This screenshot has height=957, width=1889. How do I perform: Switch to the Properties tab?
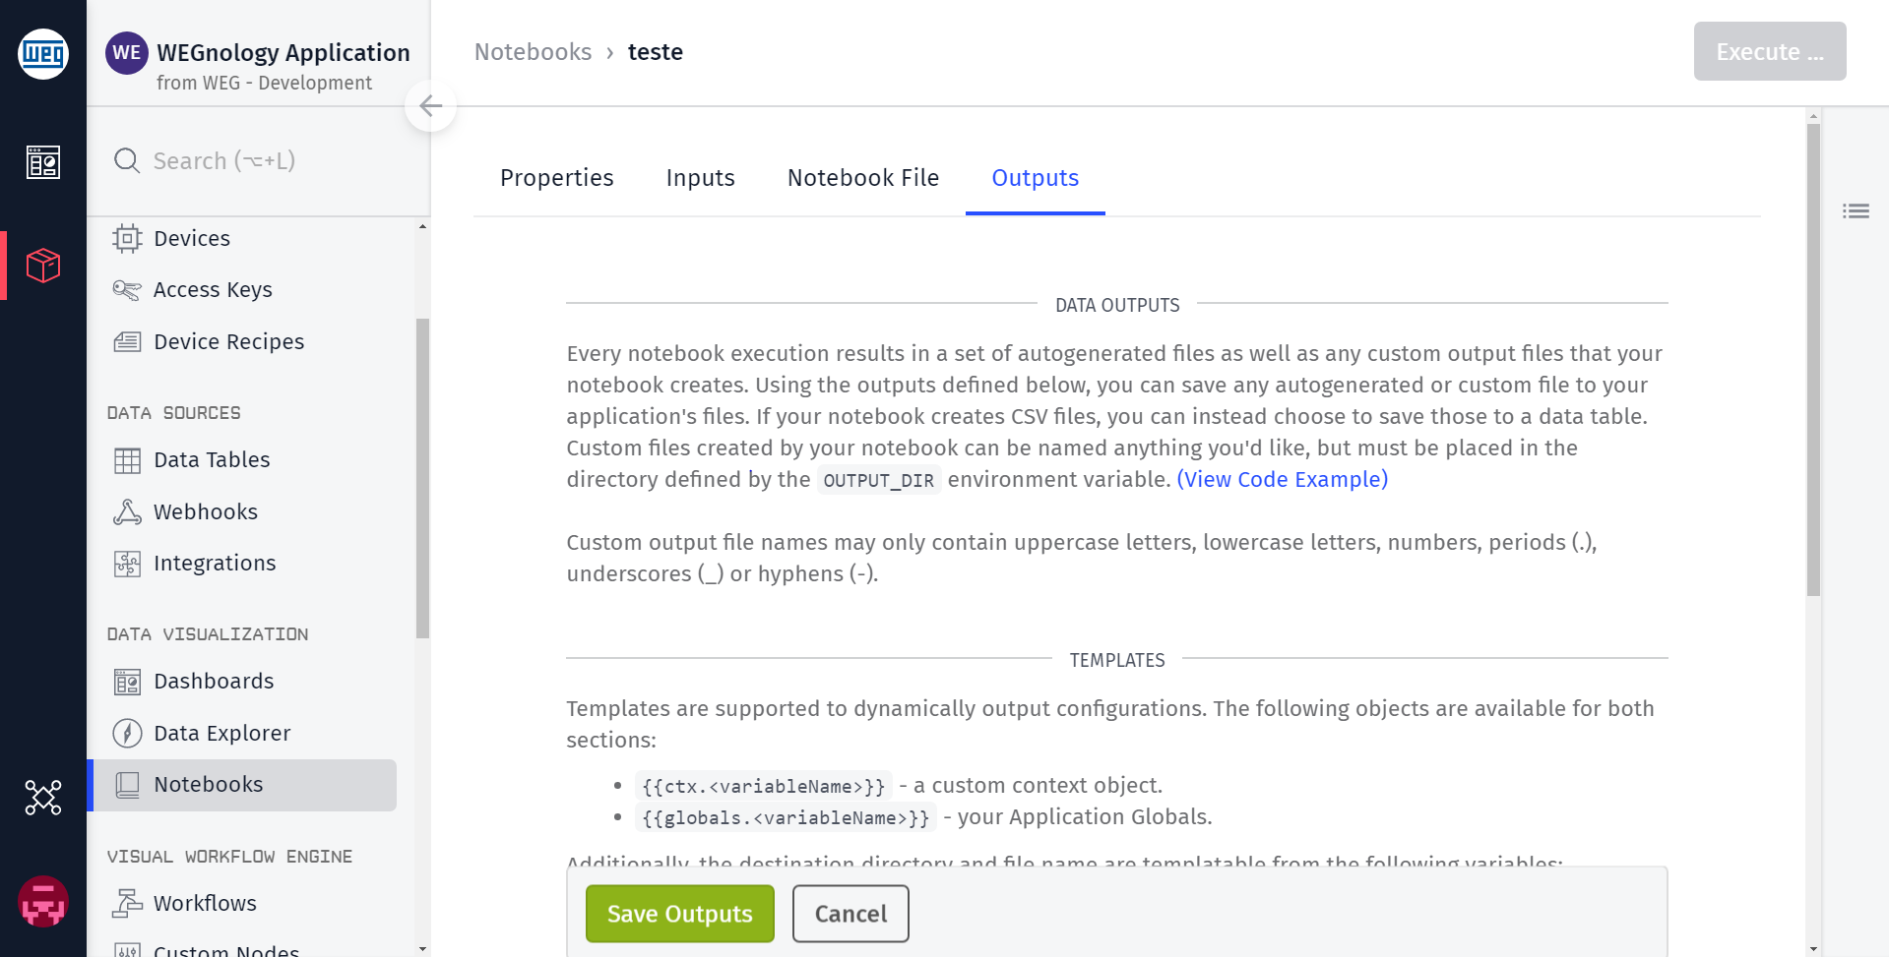click(x=556, y=178)
